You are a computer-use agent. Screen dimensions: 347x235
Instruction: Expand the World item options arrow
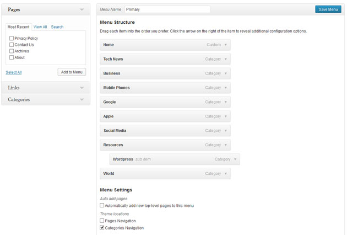(226, 174)
